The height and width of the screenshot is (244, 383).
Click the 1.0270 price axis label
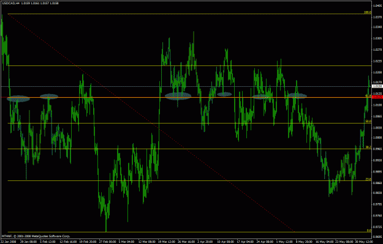tap(377, 50)
